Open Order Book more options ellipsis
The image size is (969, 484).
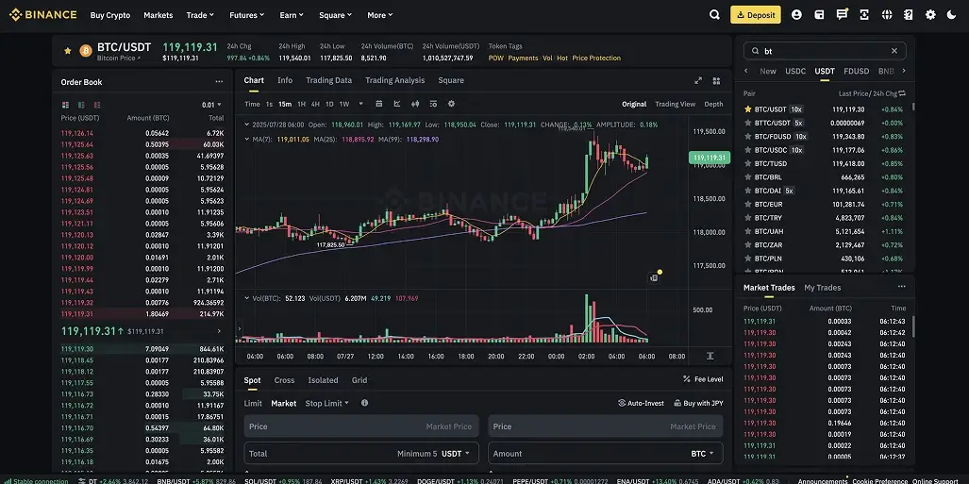click(x=219, y=81)
